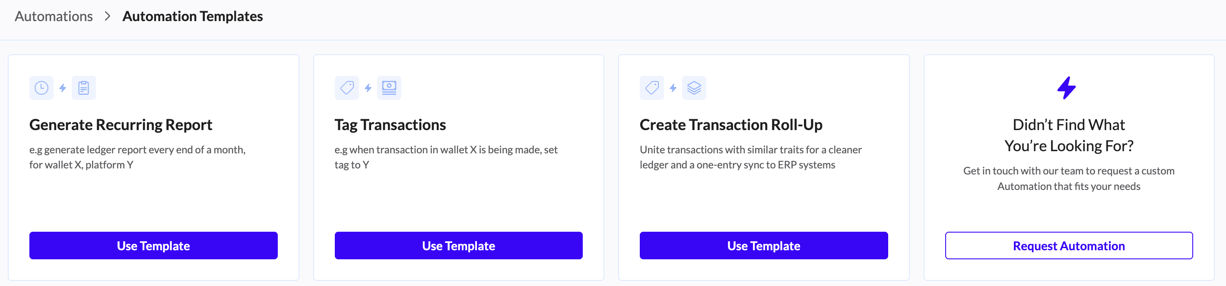Click the lightning bolt on Tag Transactions card

tap(368, 88)
